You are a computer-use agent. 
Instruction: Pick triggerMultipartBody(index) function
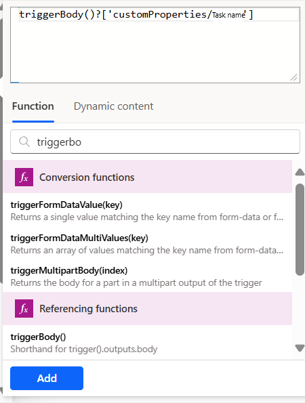click(147, 276)
